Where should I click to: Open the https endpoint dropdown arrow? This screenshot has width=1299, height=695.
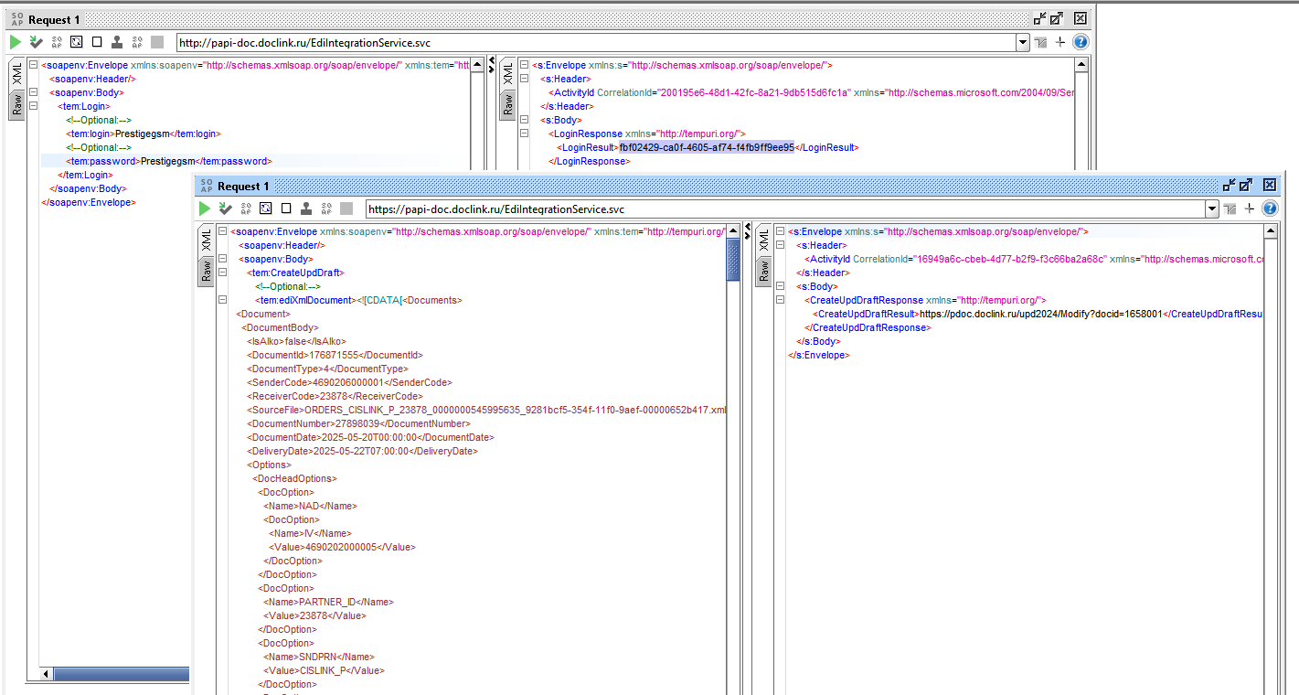point(1212,208)
